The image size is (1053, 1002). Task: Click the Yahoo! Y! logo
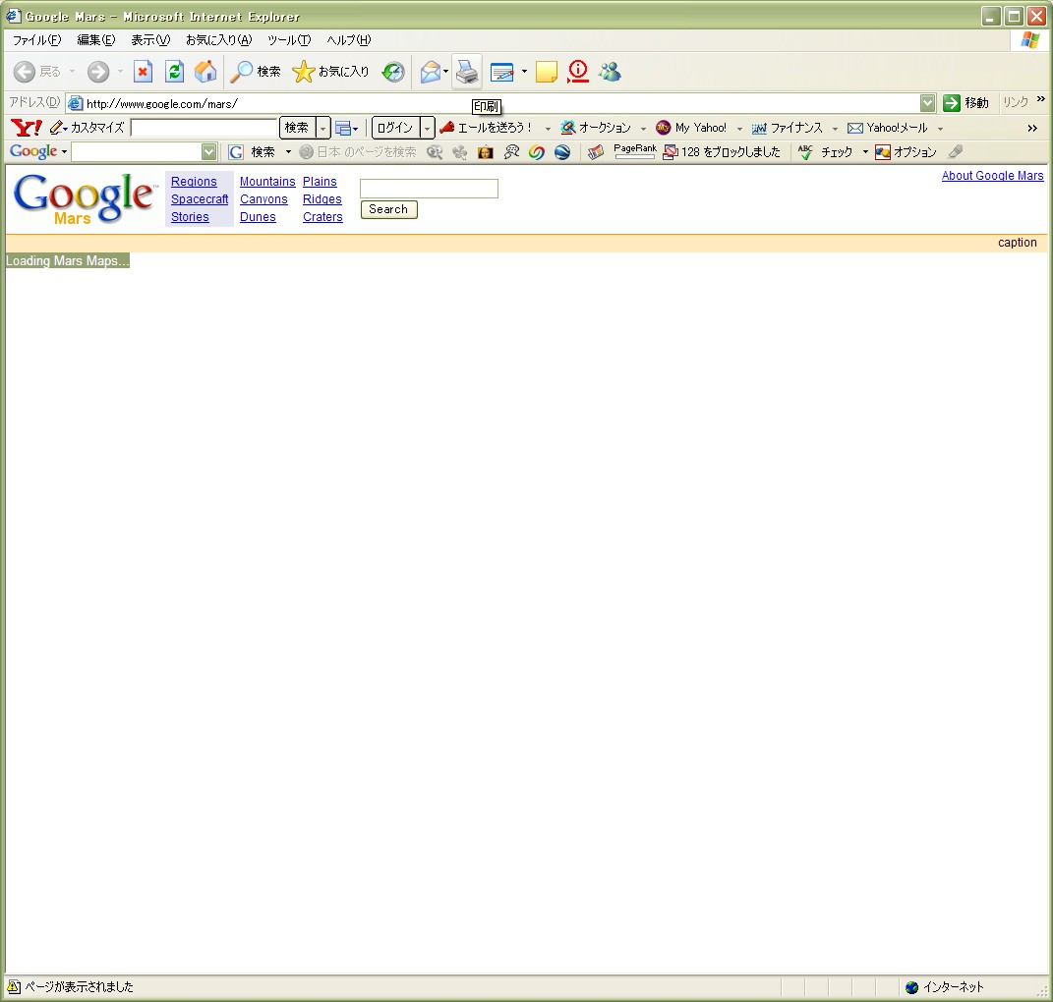pyautogui.click(x=27, y=128)
